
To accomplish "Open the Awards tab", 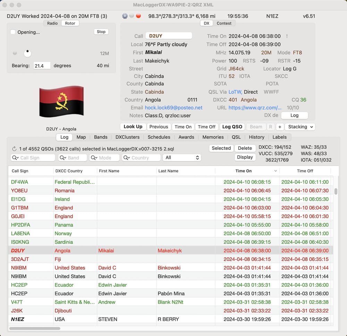I will [186, 137].
